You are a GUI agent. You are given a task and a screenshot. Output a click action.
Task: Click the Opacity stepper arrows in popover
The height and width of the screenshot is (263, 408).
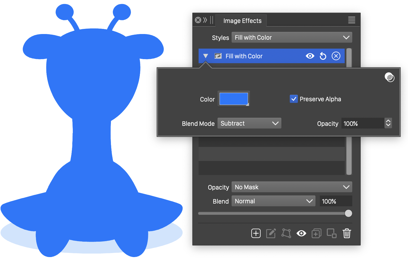click(x=388, y=123)
